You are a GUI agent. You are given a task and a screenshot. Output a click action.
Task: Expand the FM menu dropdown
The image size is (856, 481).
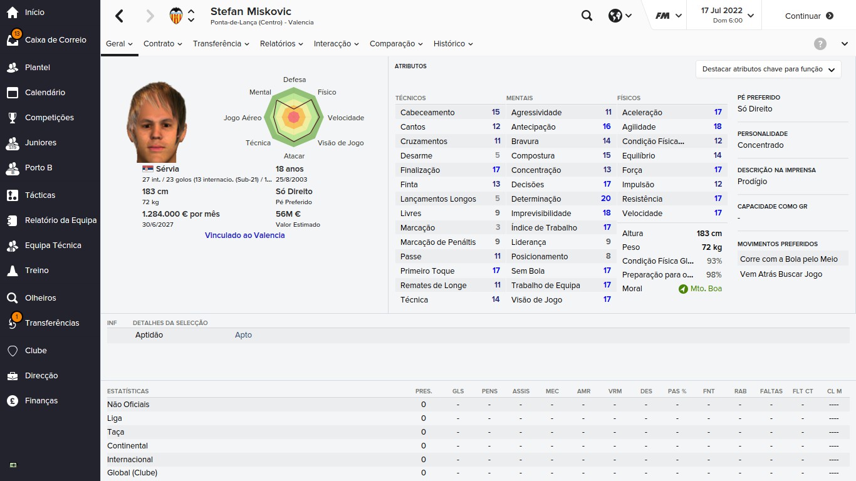click(669, 16)
